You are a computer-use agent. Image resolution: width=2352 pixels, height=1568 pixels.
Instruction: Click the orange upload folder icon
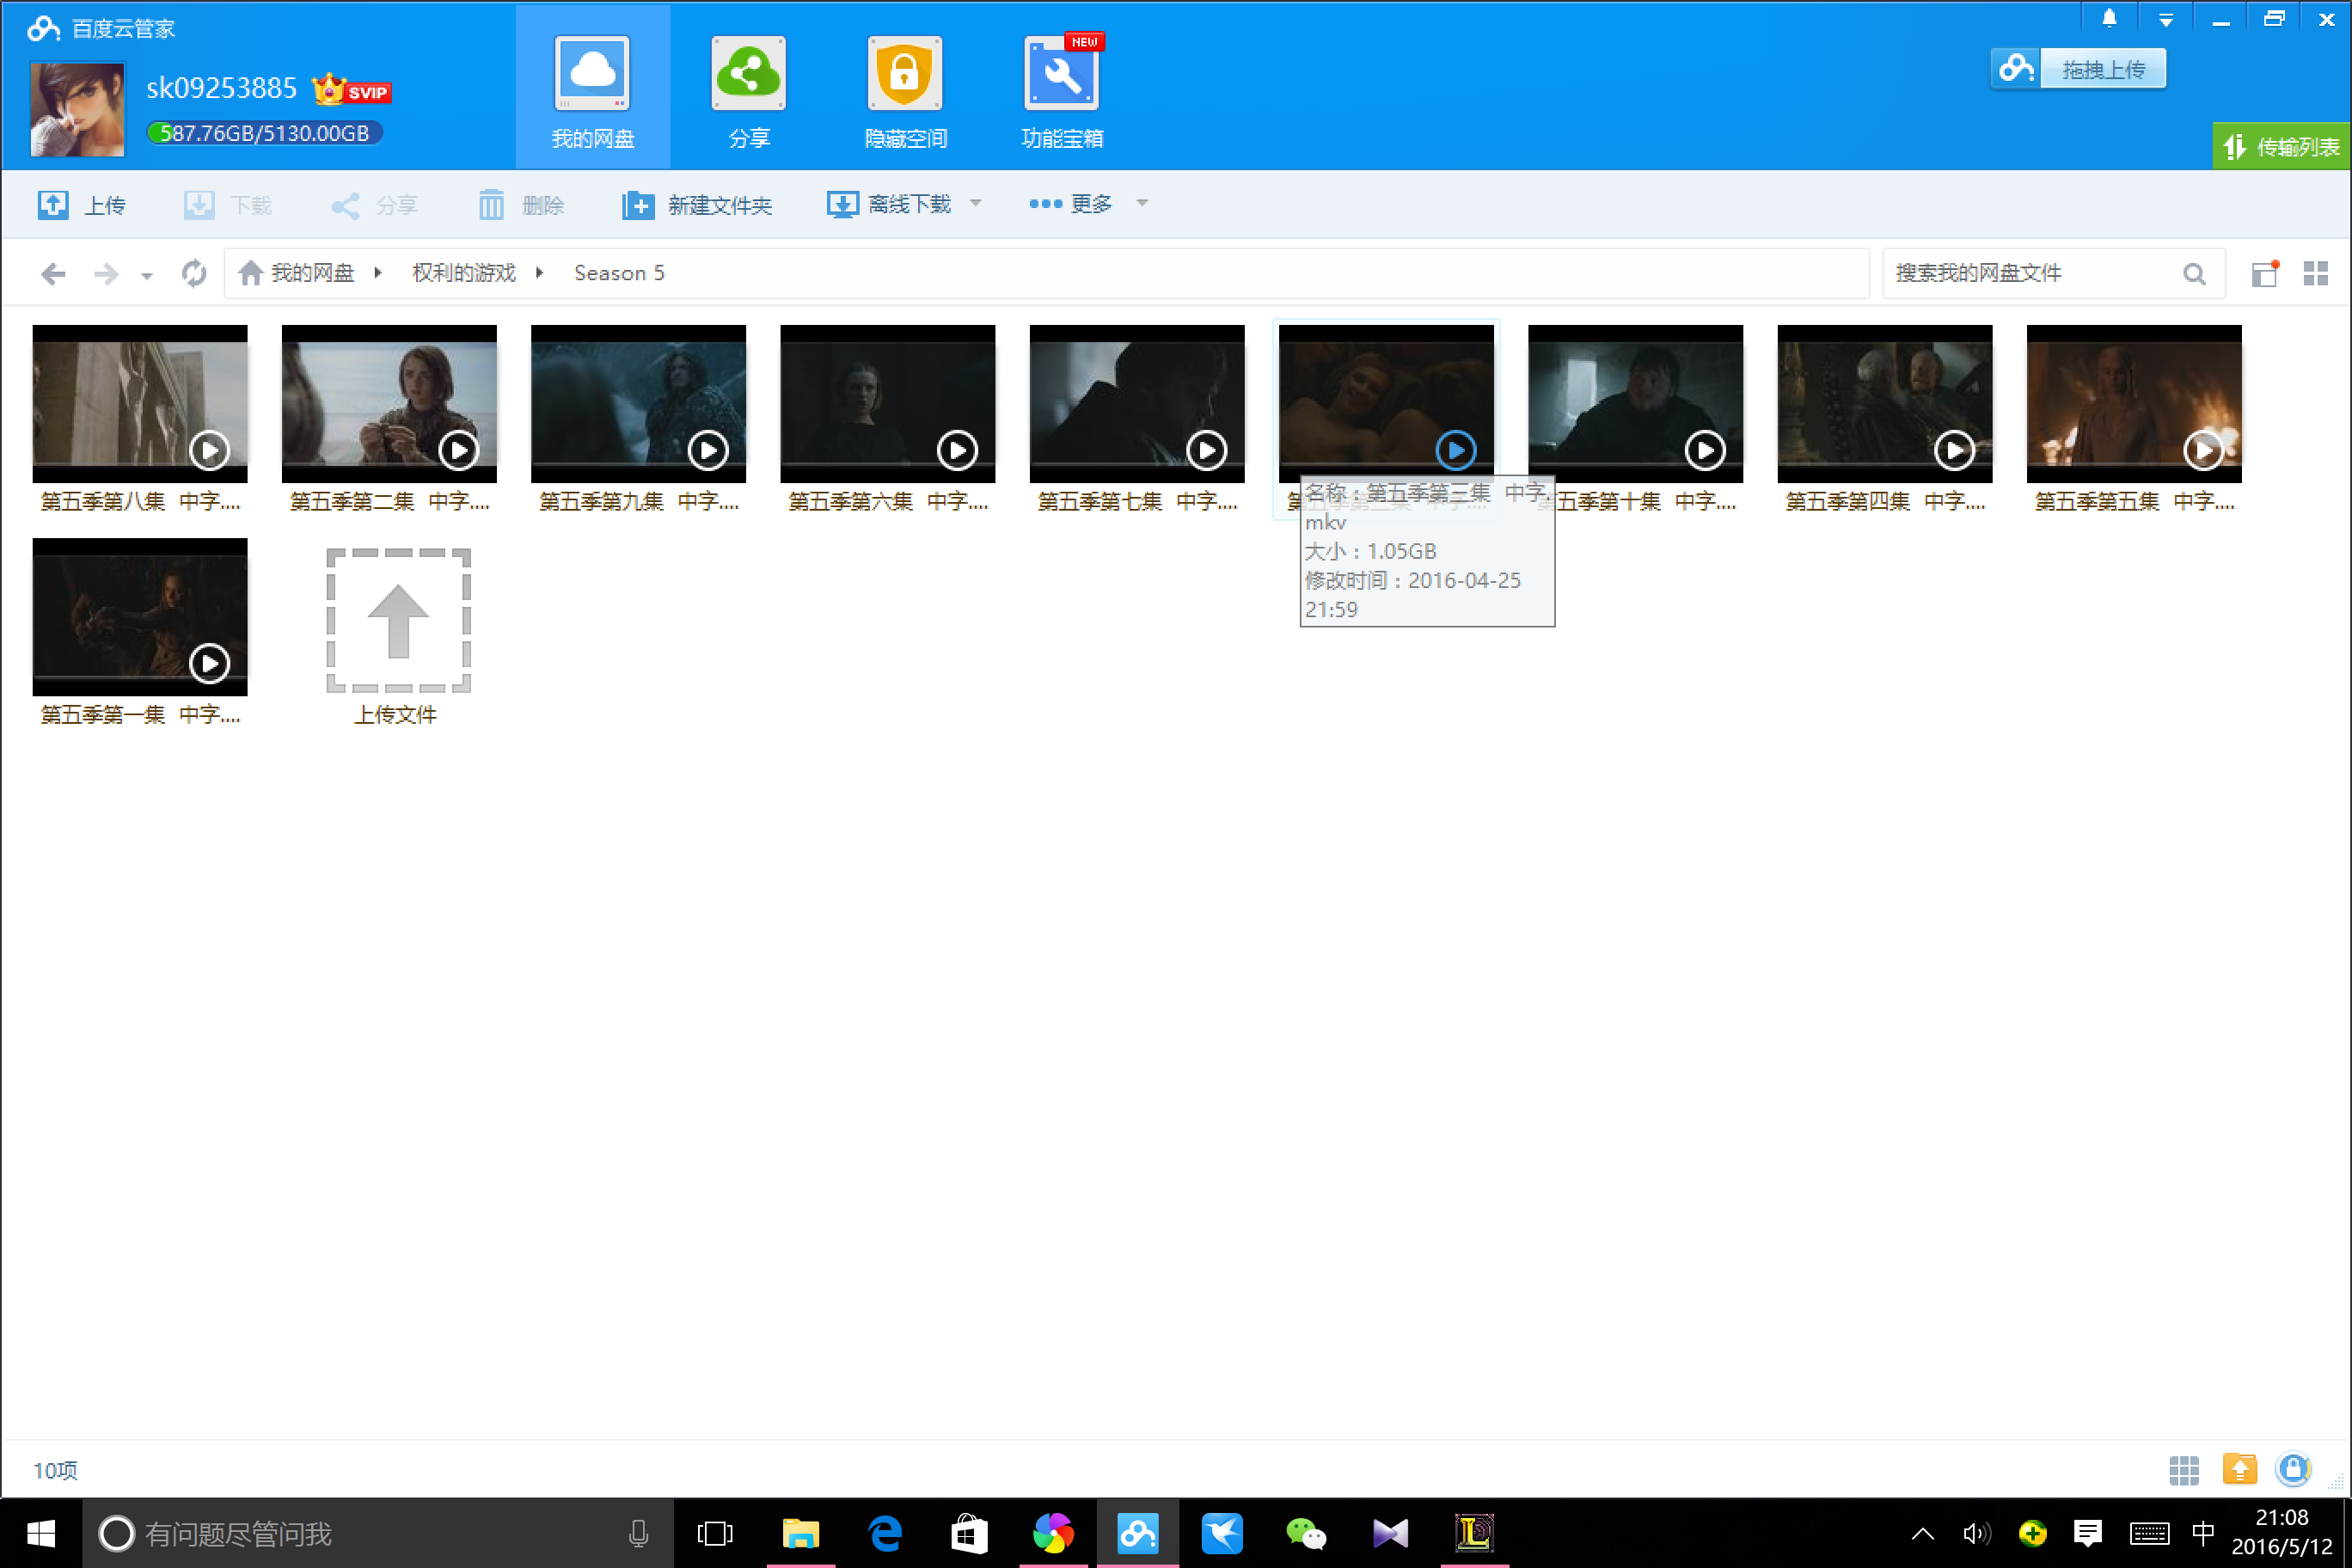point(2240,1468)
